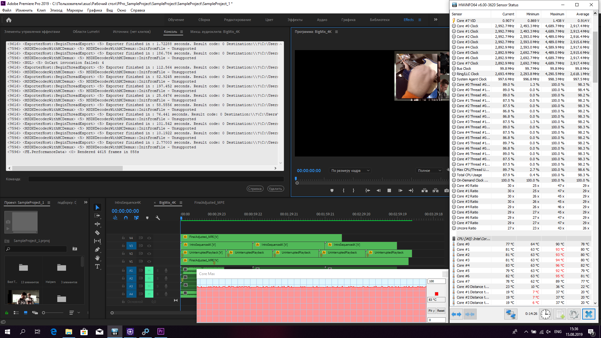Open playback resolution dropdown 'Полное'
Screen dimensions: 601x338
click(429, 171)
